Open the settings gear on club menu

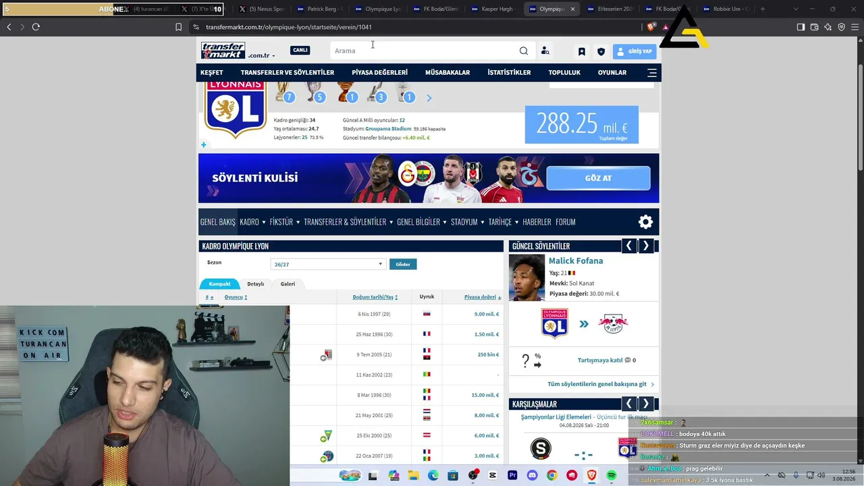(x=645, y=221)
